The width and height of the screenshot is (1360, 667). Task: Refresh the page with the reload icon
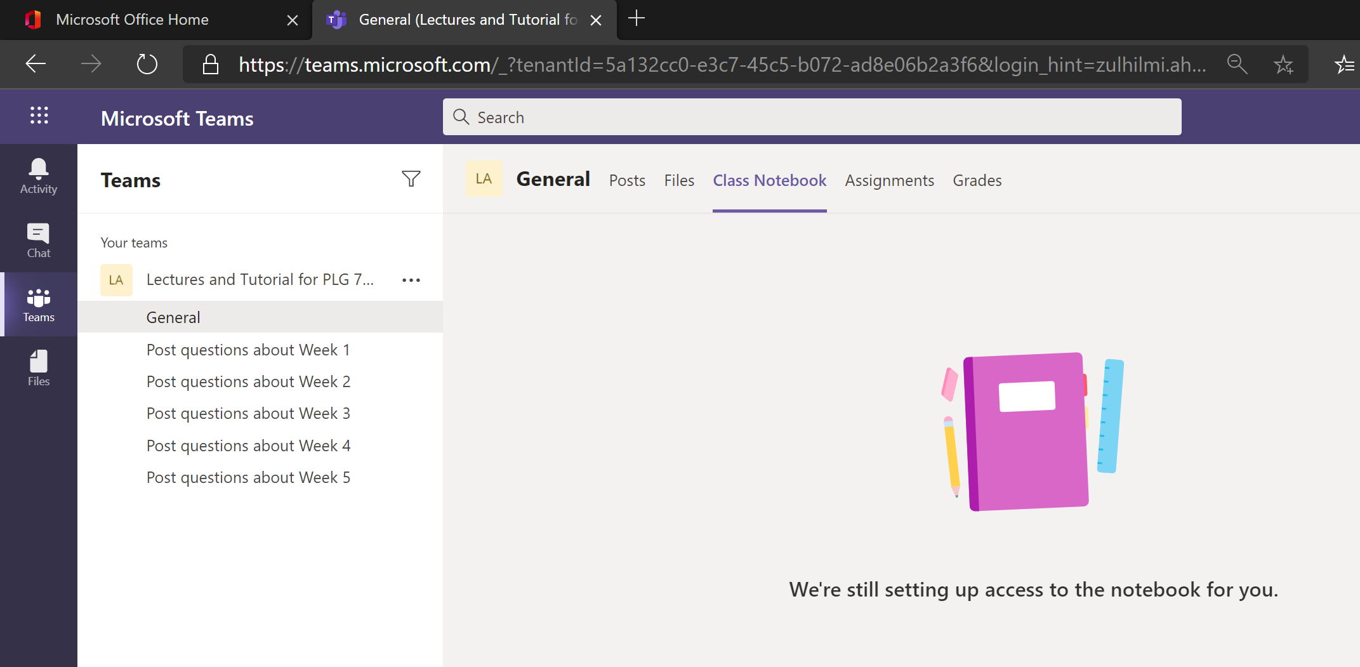click(147, 63)
